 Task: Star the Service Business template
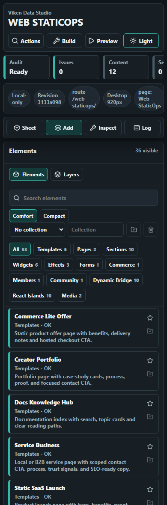click(x=150, y=446)
